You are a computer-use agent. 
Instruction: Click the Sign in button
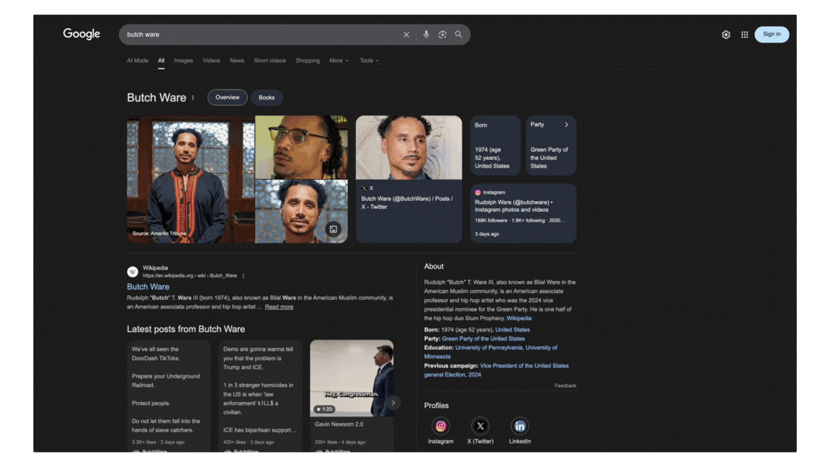pyautogui.click(x=771, y=35)
